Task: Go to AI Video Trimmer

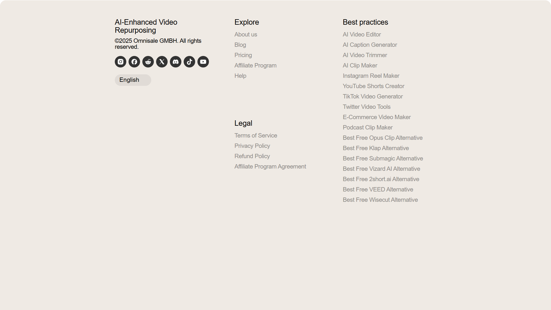Action: click(365, 55)
